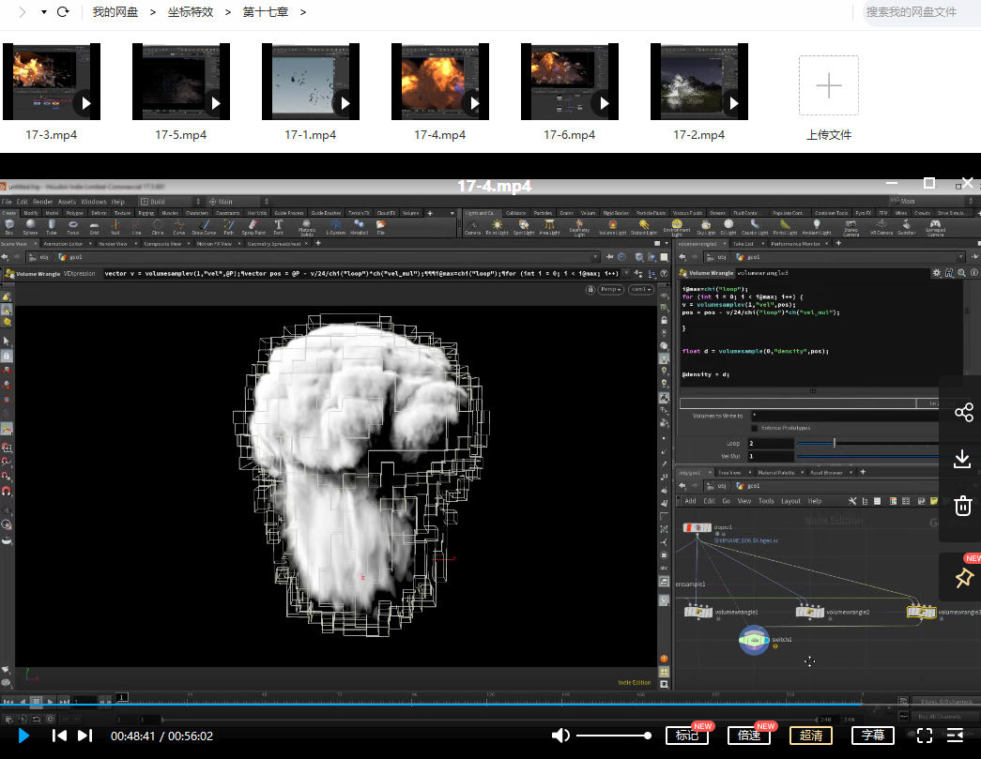Go to 我的网盘 in the breadcrumb
981x759 pixels.
pos(115,12)
